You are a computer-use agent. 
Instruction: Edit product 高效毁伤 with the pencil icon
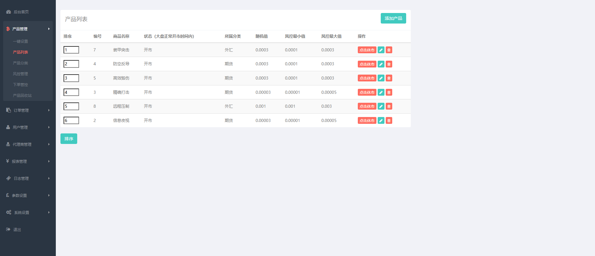[x=381, y=78]
